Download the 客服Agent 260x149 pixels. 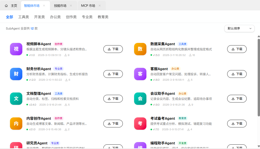point(237,74)
